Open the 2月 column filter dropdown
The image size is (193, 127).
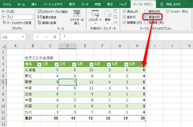tap(74, 64)
